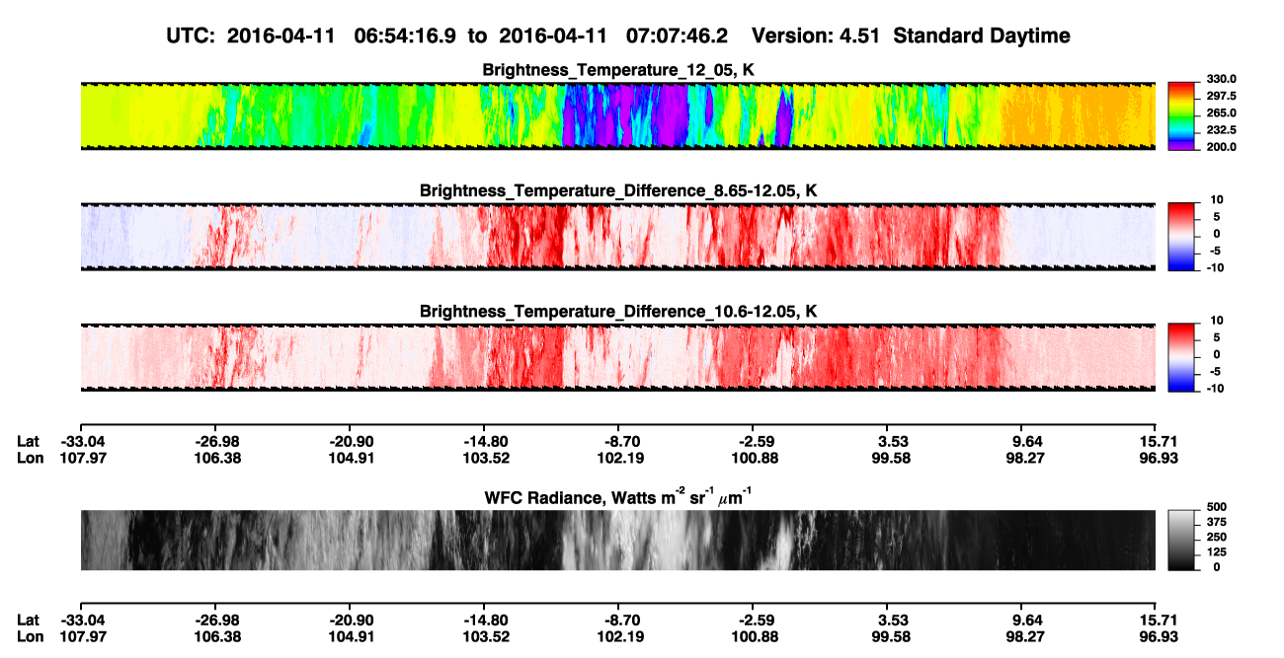
Task: Click "-14.80" latitude on the axis above WFC Radiance
Action: 484,442
